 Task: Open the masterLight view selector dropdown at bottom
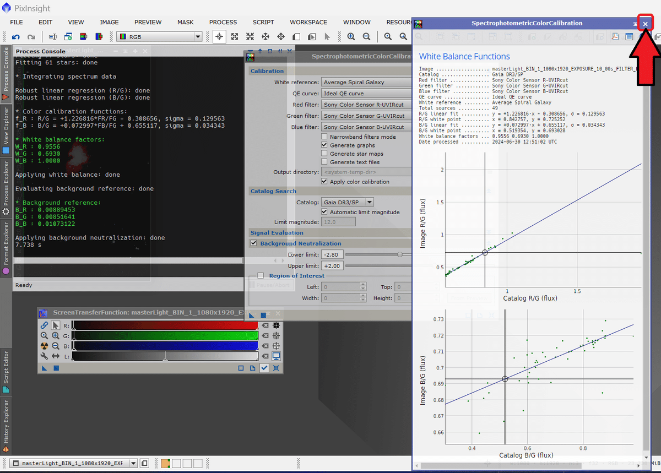[x=74, y=463]
